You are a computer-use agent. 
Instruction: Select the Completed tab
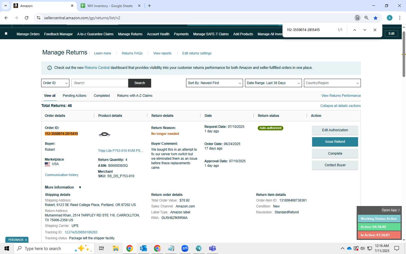102,96
